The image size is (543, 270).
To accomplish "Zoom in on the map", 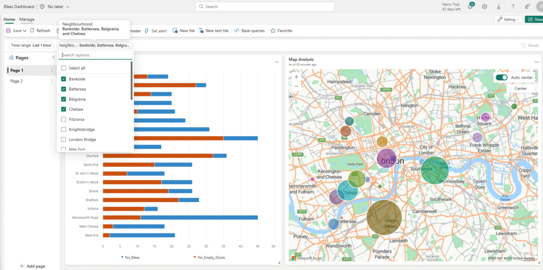I will 296,77.
